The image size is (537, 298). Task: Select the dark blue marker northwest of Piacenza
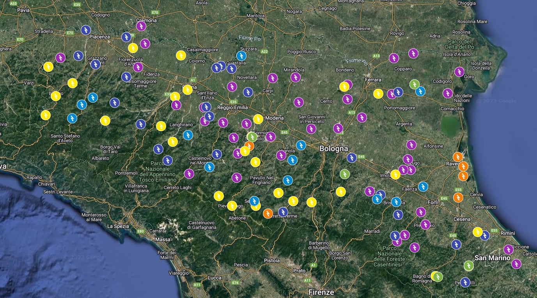pos(86,30)
